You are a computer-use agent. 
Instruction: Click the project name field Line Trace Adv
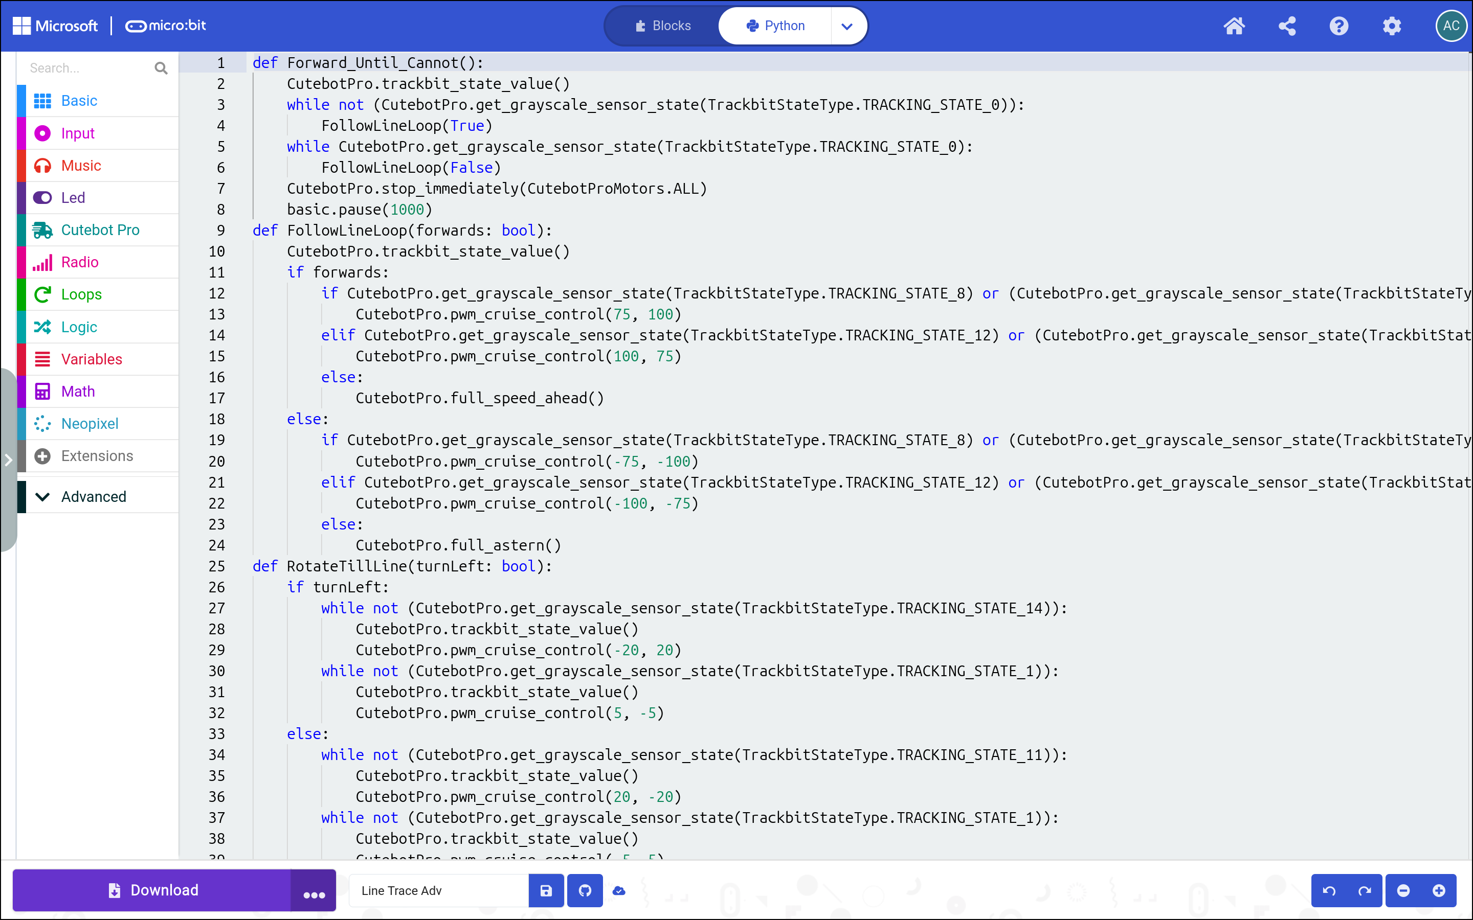tap(438, 891)
